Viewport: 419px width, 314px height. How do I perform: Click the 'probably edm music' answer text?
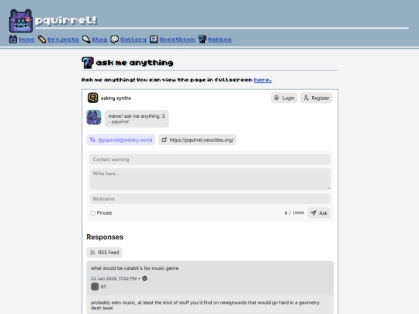[205, 305]
